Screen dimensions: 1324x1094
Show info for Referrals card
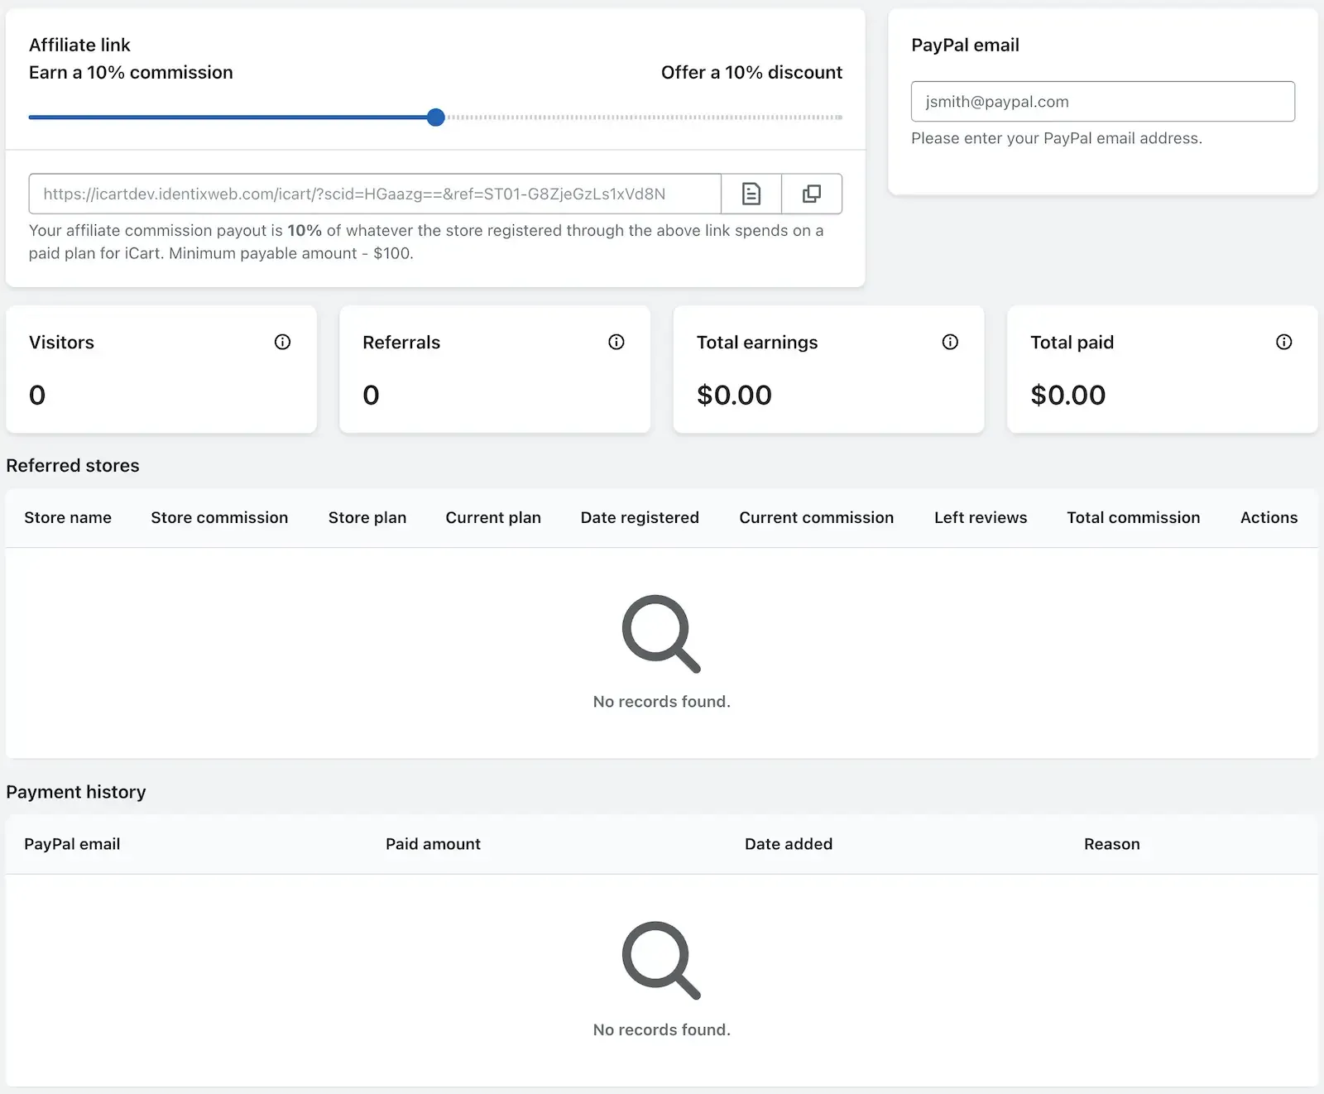[616, 342]
